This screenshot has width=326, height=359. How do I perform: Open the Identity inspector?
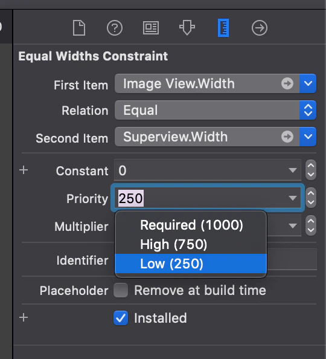[x=151, y=28]
